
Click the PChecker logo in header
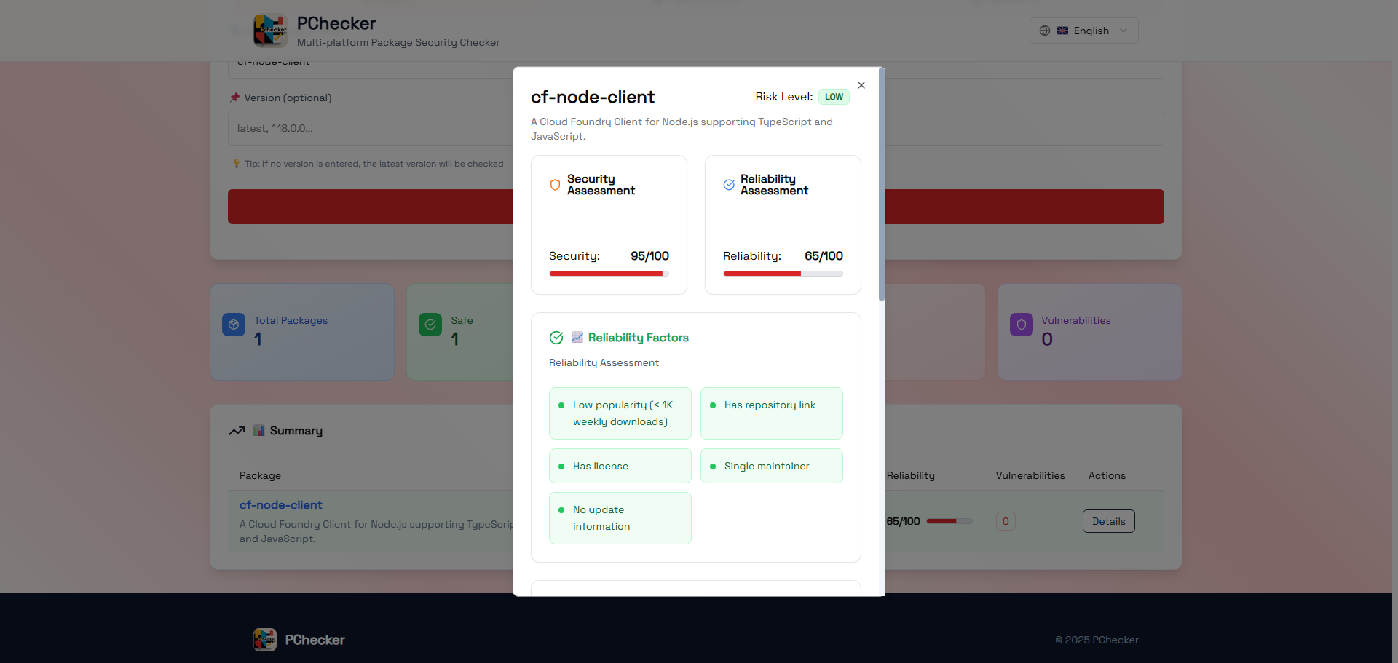tap(270, 31)
